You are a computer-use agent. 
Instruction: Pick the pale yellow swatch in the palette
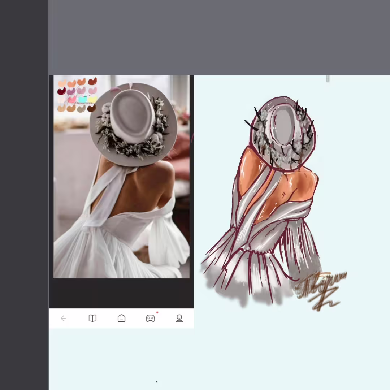(x=92, y=100)
